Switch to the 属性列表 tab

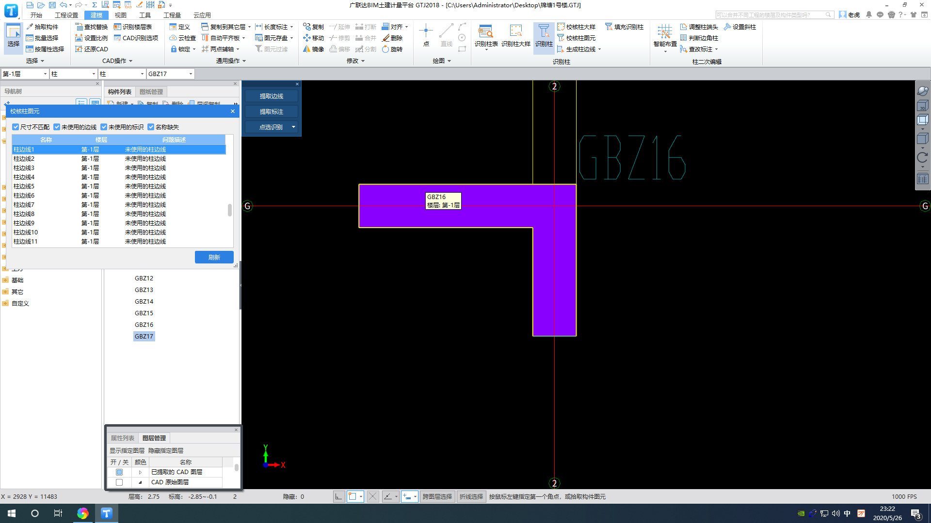tap(123, 438)
